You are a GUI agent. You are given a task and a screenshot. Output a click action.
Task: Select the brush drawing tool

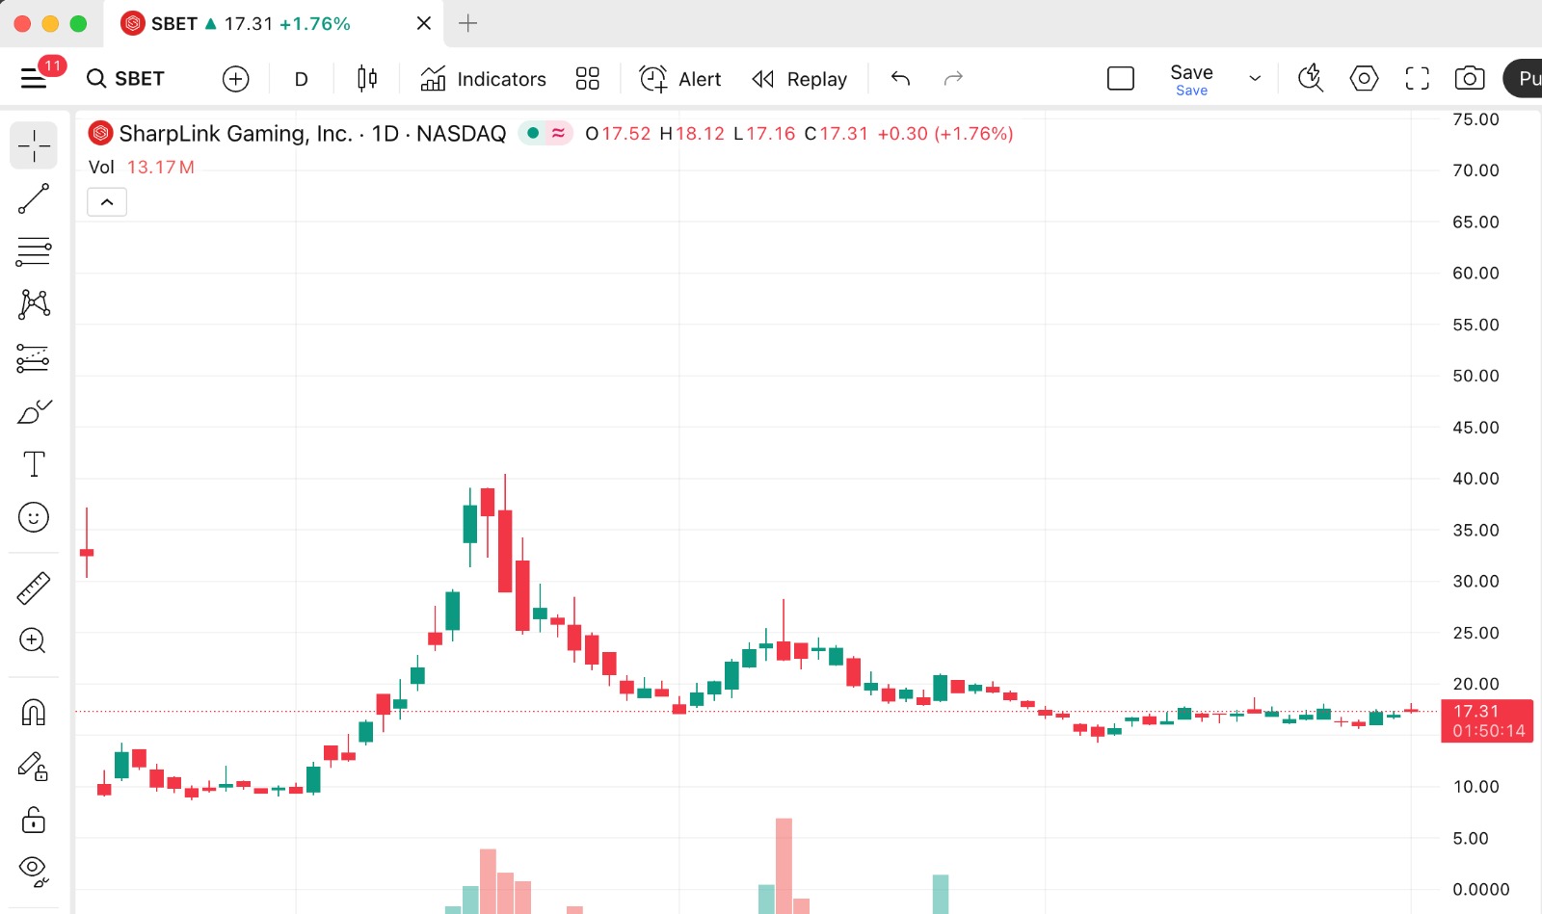click(34, 412)
